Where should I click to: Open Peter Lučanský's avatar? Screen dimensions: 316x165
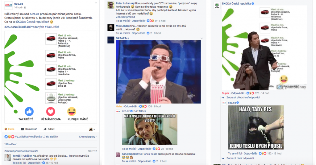click(111, 5)
